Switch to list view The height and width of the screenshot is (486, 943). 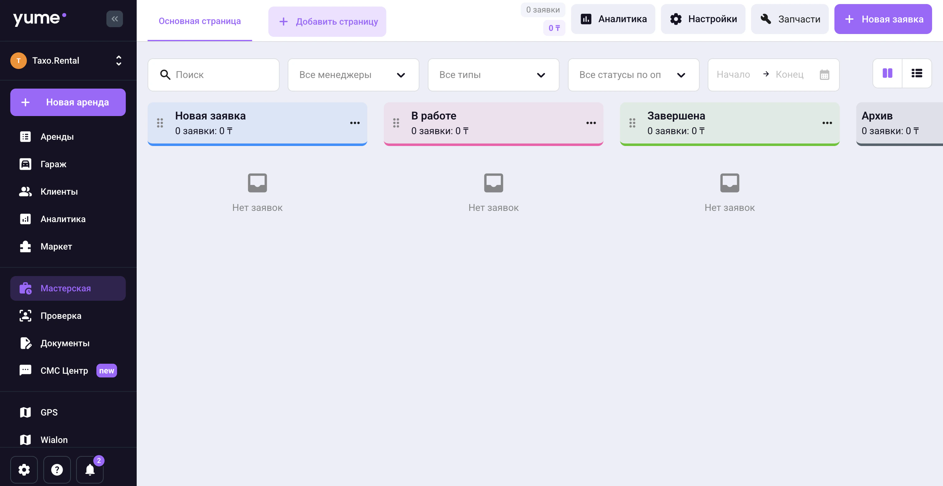click(x=917, y=73)
